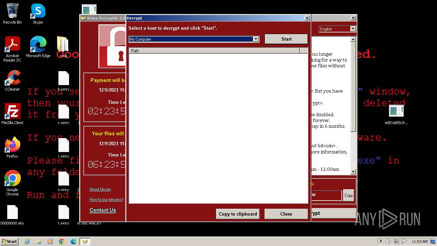The height and width of the screenshot is (246, 437).
Task: Click the Chrome icon in the taskbar
Action: click(x=62, y=242)
